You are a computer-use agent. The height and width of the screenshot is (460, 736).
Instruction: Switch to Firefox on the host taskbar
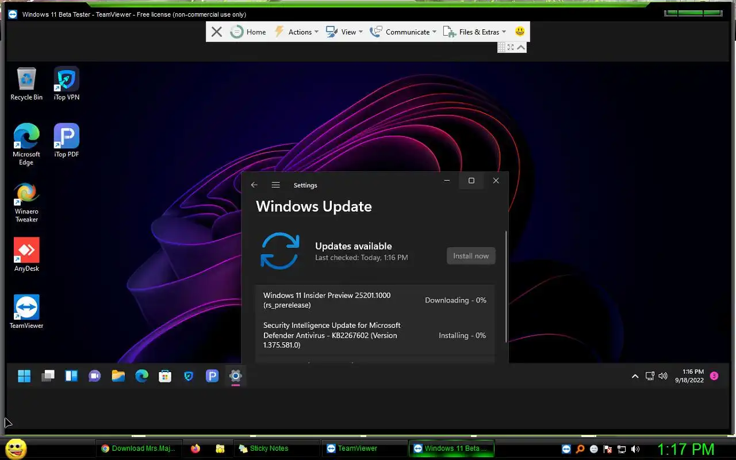point(195,448)
